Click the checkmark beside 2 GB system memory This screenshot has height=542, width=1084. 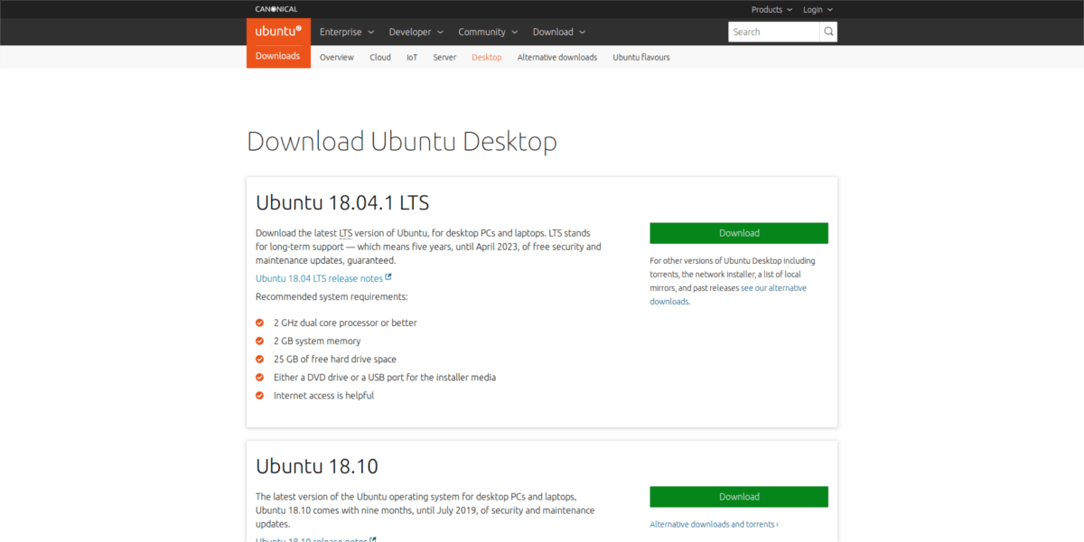coord(259,341)
